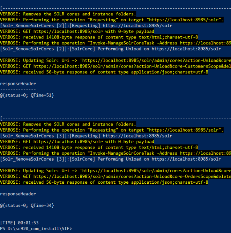Click the 14108-byte response line below Solr_RemoveSolrCores [3] Requesting
The image size is (231, 233).
pyautogui.click(x=99, y=147)
